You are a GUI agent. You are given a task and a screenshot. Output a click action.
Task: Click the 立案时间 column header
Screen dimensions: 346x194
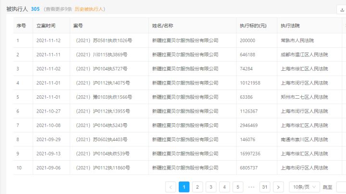[46, 26]
